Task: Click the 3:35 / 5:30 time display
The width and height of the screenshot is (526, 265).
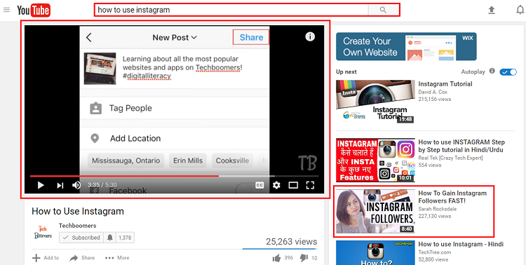Action: 102,185
